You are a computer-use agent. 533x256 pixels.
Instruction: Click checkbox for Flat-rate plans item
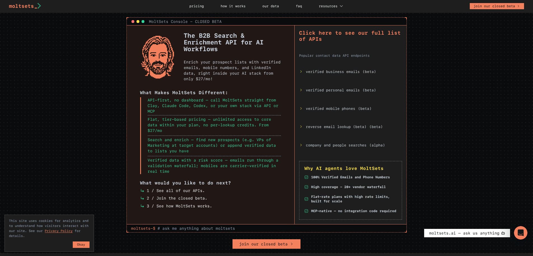pos(306,199)
